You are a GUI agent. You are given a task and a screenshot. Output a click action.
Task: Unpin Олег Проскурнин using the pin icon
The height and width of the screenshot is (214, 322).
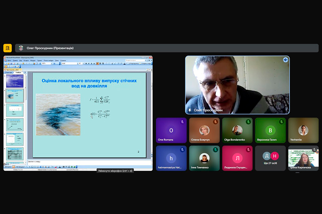[190, 110]
